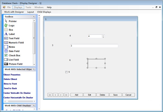The height and width of the screenshot is (112, 163).
Task: Open the Tools menu
Action: (28, 7)
